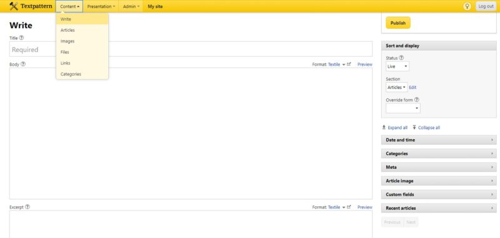Select Links from the Content menu
The height and width of the screenshot is (238, 500).
[82, 63]
